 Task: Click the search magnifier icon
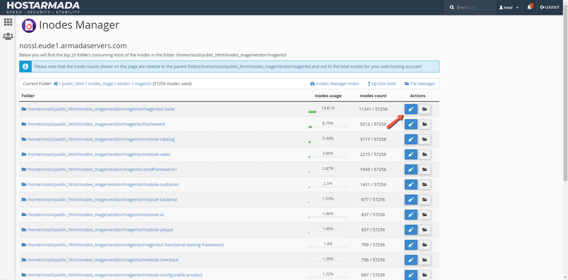[x=452, y=7]
